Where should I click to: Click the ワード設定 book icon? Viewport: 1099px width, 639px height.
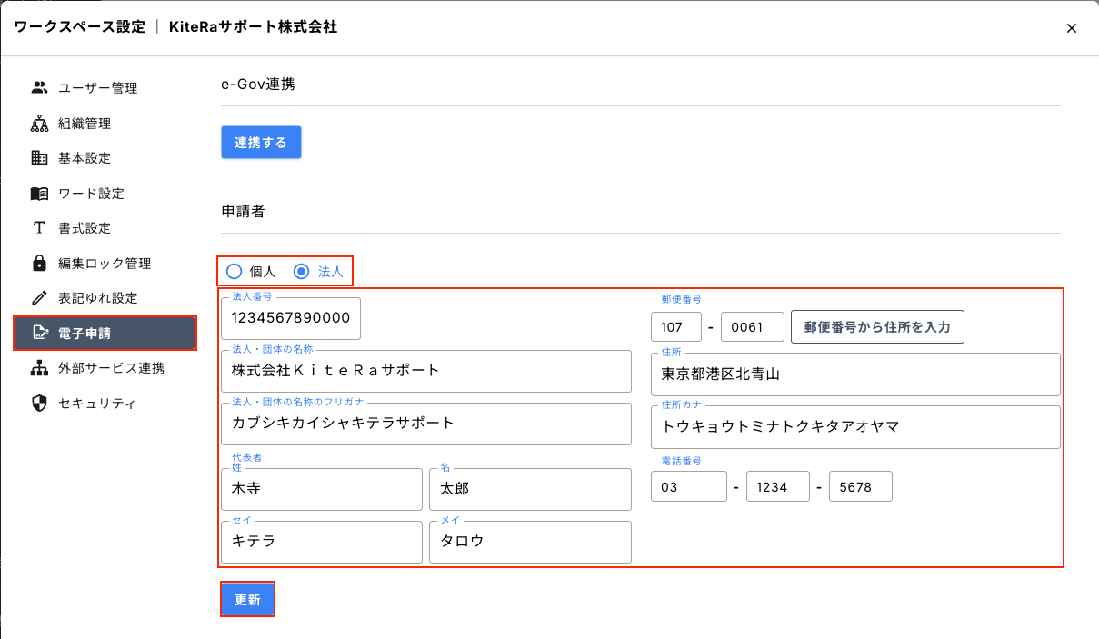39,194
